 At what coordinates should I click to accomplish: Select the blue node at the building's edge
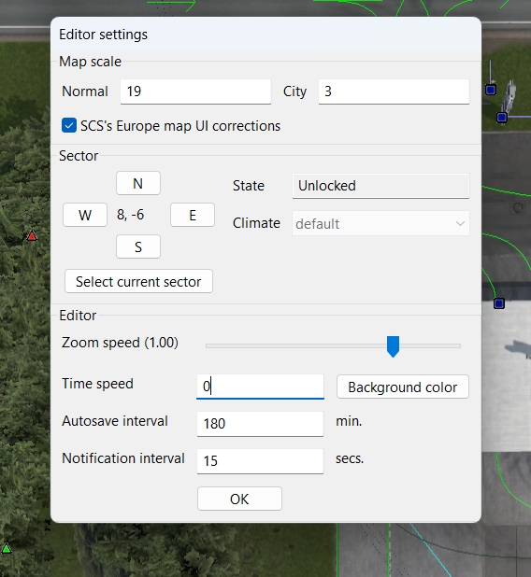(499, 303)
